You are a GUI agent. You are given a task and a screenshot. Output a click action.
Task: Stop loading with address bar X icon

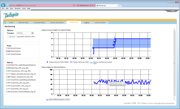94,5
